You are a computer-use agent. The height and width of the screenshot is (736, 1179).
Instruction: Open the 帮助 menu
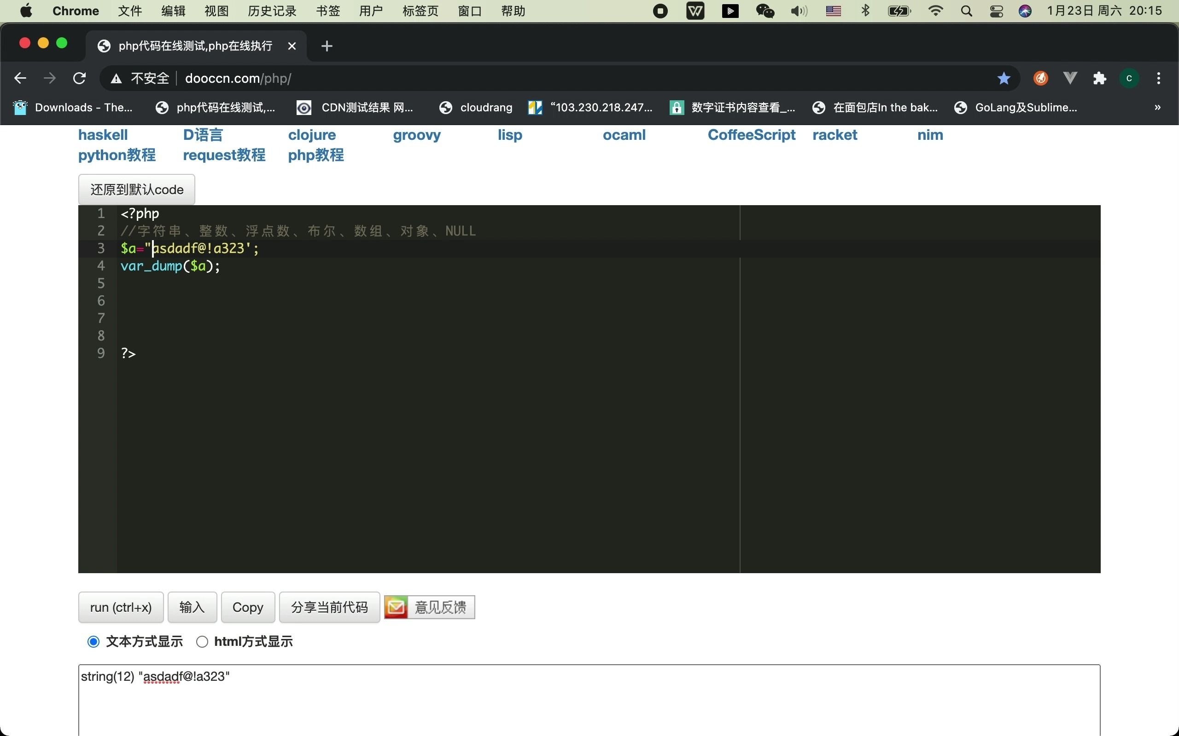(x=513, y=11)
